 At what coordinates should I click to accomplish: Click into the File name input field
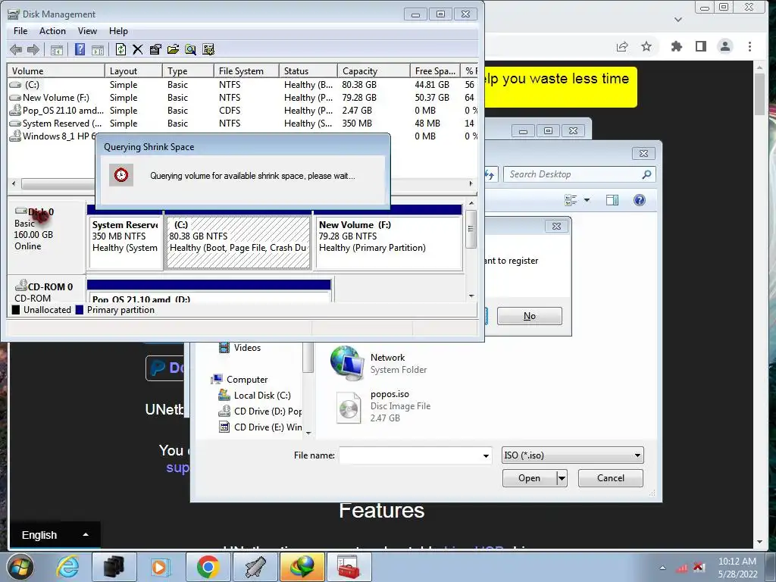pos(410,455)
